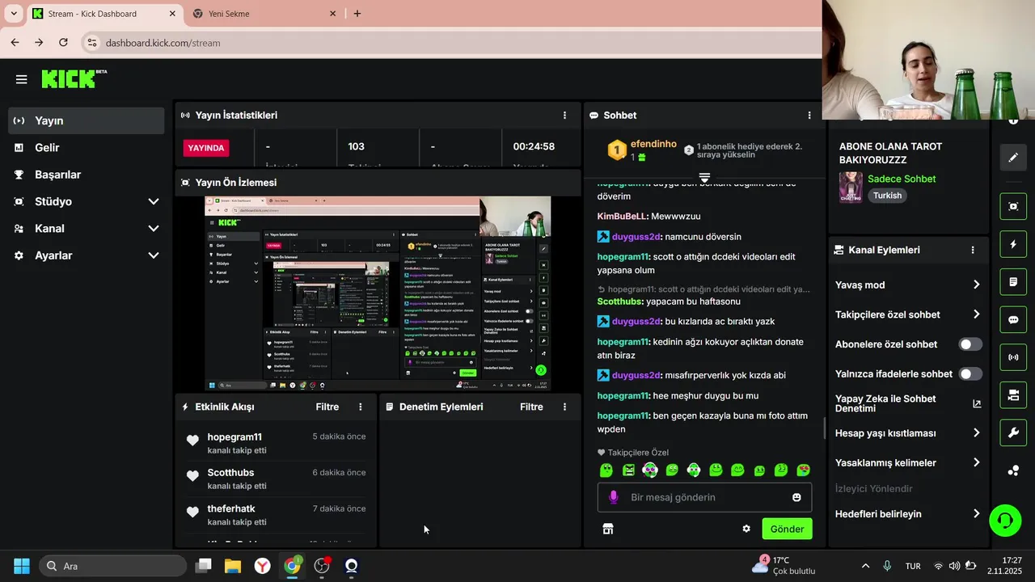Open Denetim Eylemleri three-dot menu
Screen dimensions: 1035x582
pos(564,407)
